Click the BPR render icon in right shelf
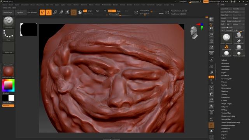This screenshot has width=249, height=140. [x=211, y=19]
